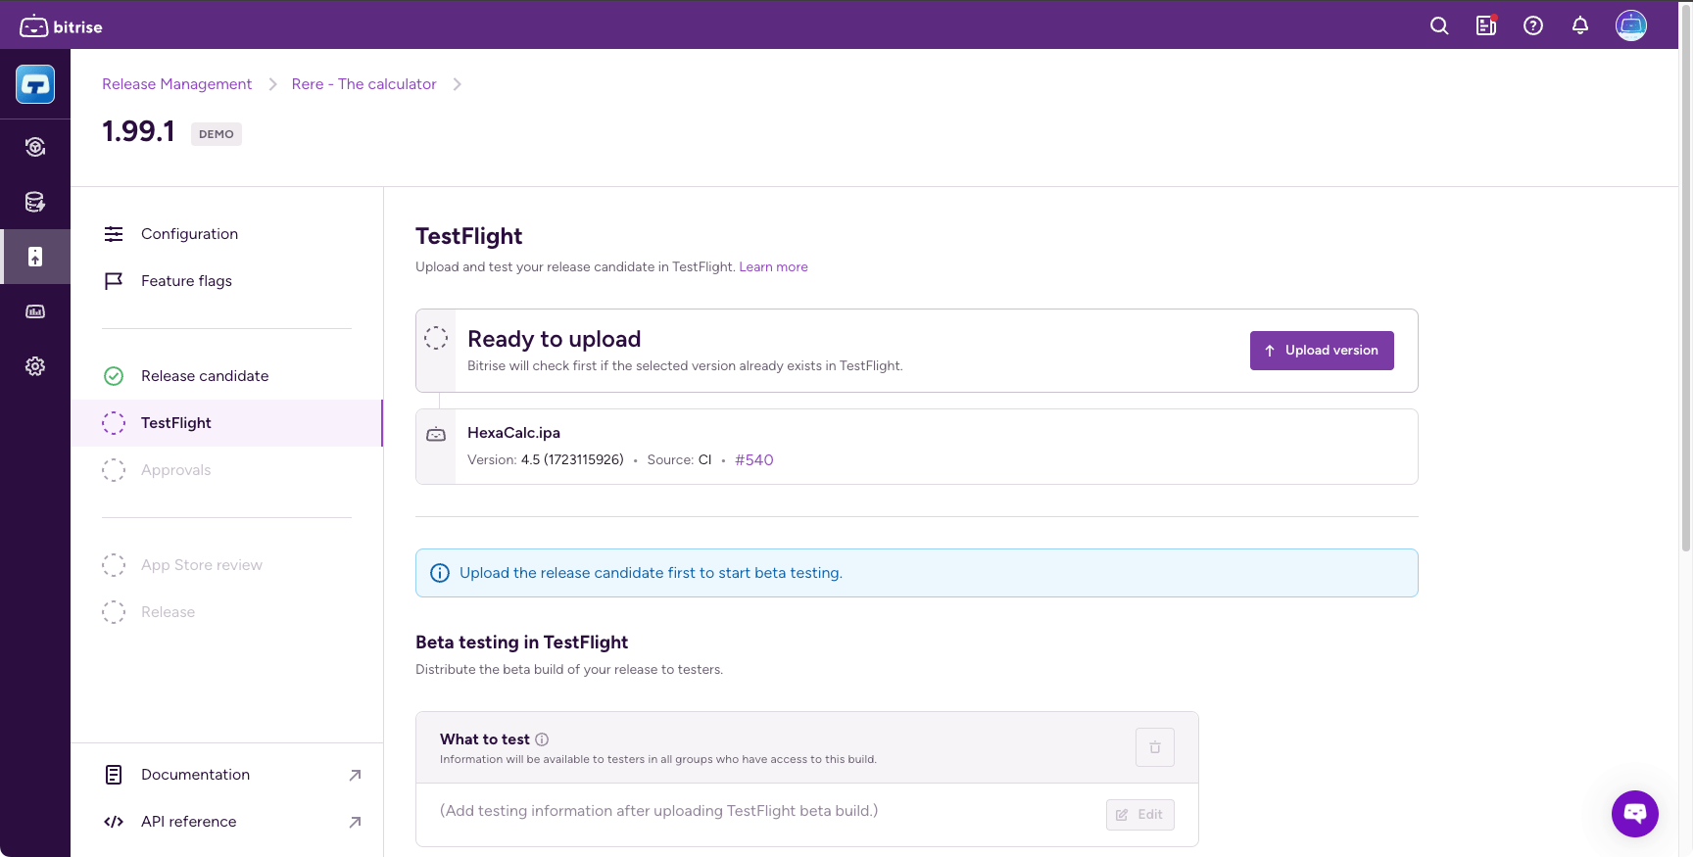Open the settings gear icon in sidebar
The image size is (1693, 857).
(35, 366)
